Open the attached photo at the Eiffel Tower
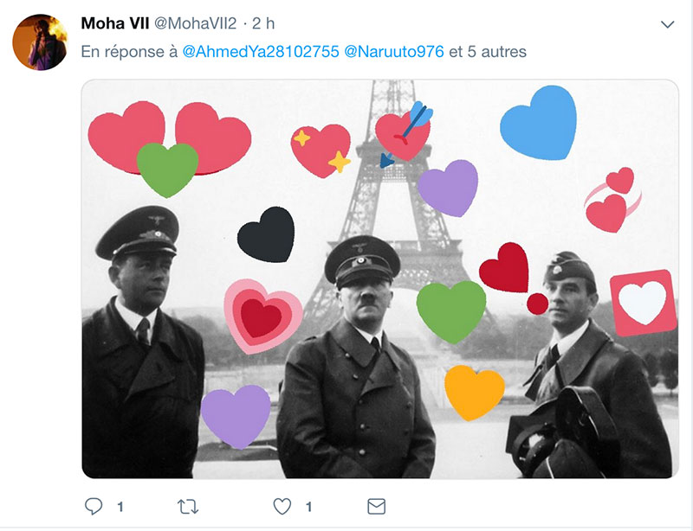Image resolution: width=693 pixels, height=531 pixels. coord(380,279)
